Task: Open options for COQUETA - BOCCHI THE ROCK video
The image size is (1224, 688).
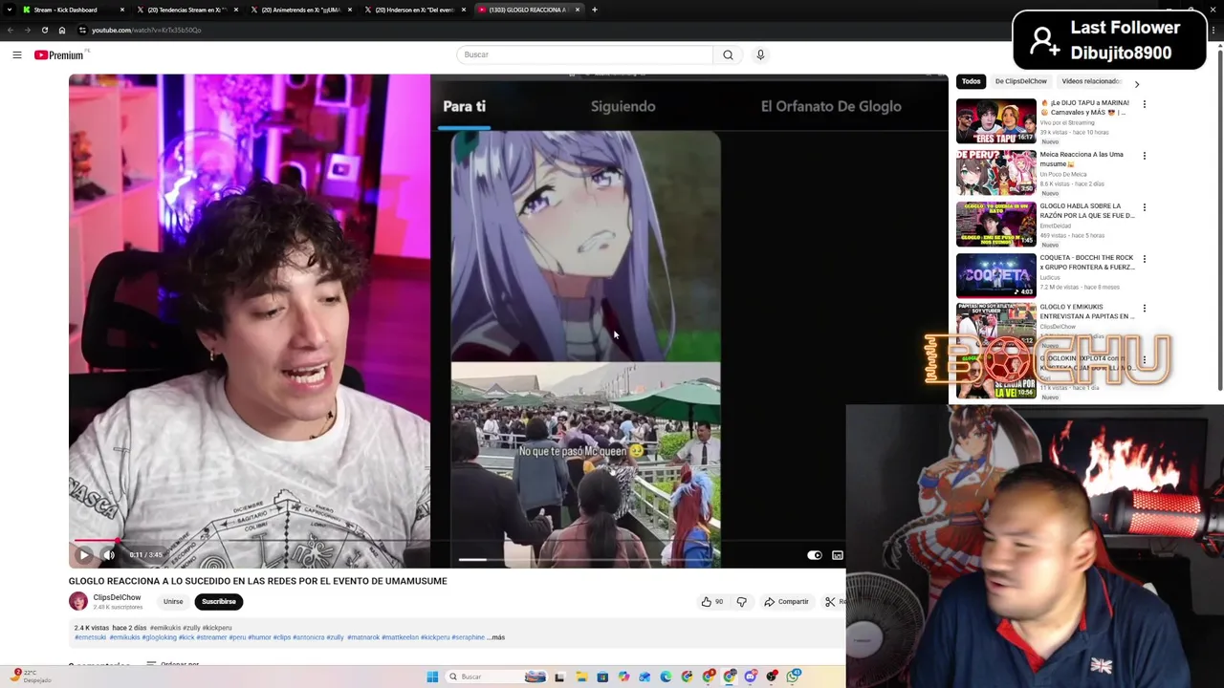Action: tap(1145, 259)
